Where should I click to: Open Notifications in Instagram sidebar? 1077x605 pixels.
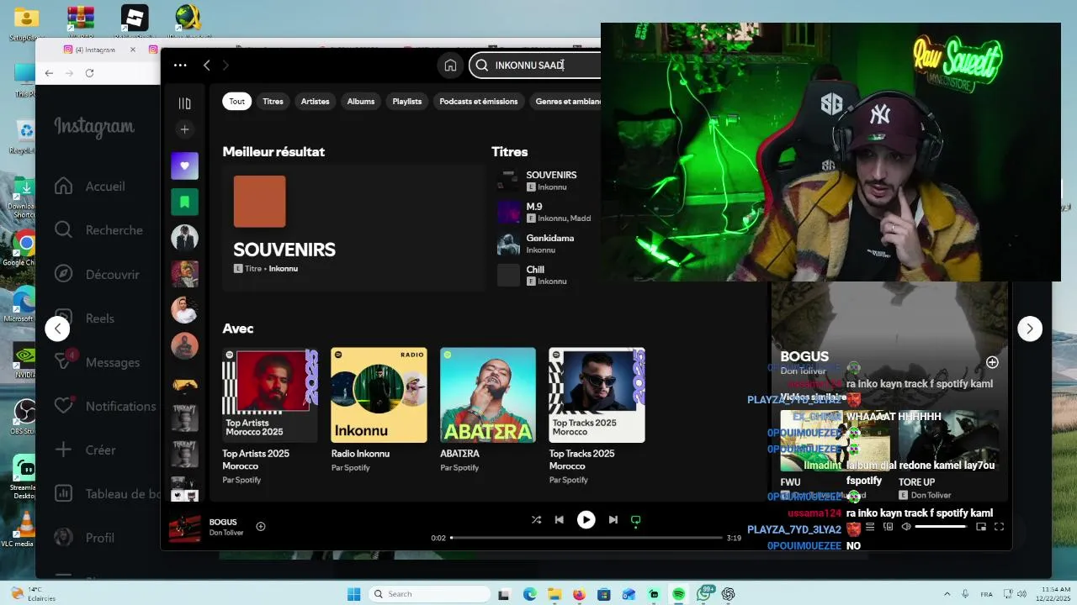pos(104,406)
